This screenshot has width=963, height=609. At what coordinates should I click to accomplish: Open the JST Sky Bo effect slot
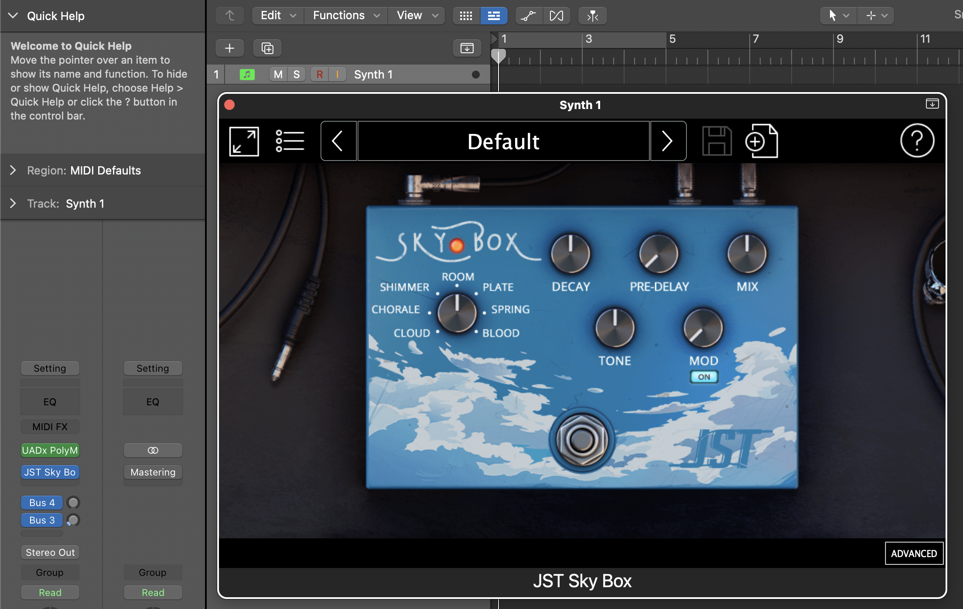[x=50, y=472]
